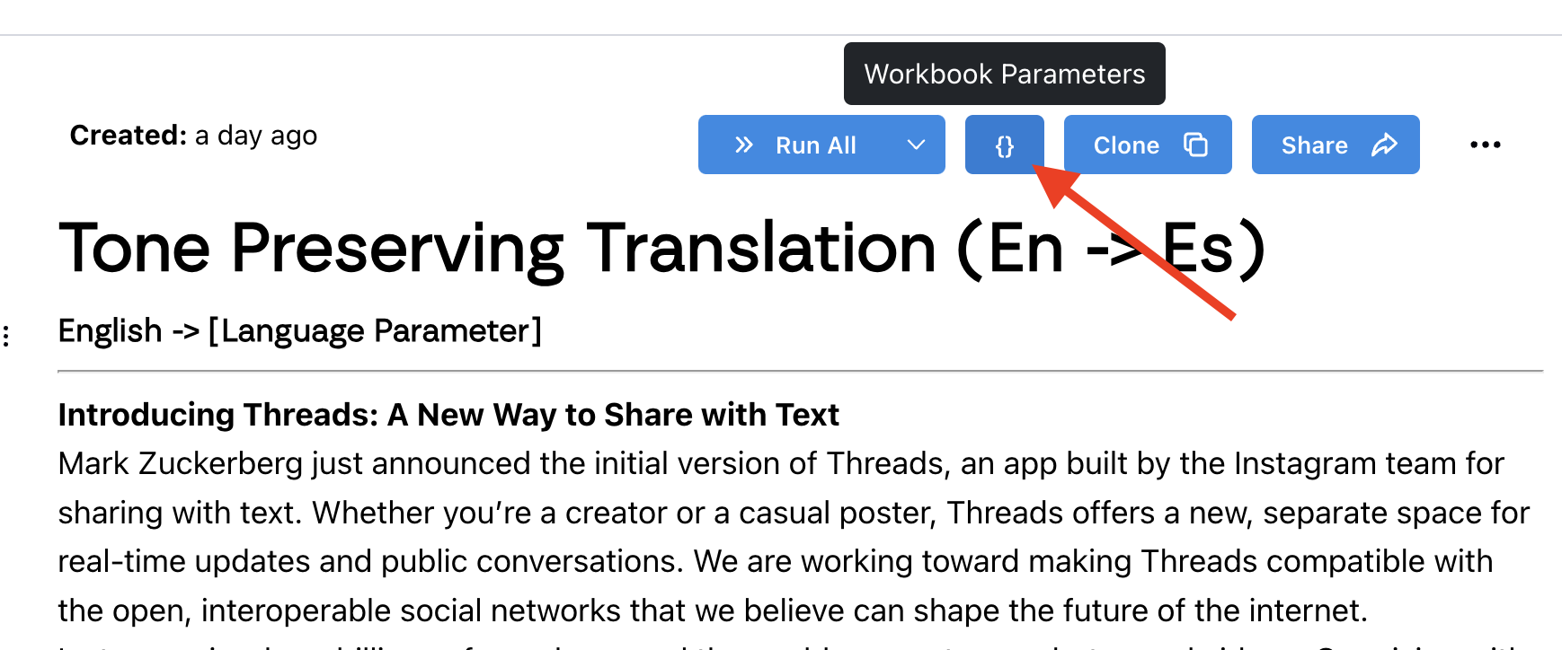Open Workbook Parameters curly braces button
Image resolution: width=1562 pixels, height=650 pixels.
coord(1004,145)
